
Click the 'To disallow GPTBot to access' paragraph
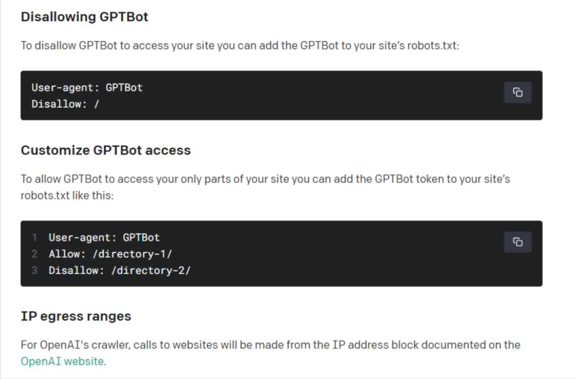pyautogui.click(x=240, y=46)
